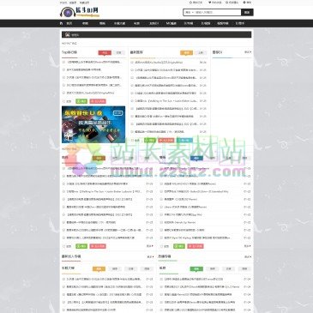The image size is (313, 313).
Task: Focus the search keyword input field
Action: coord(218,12)
